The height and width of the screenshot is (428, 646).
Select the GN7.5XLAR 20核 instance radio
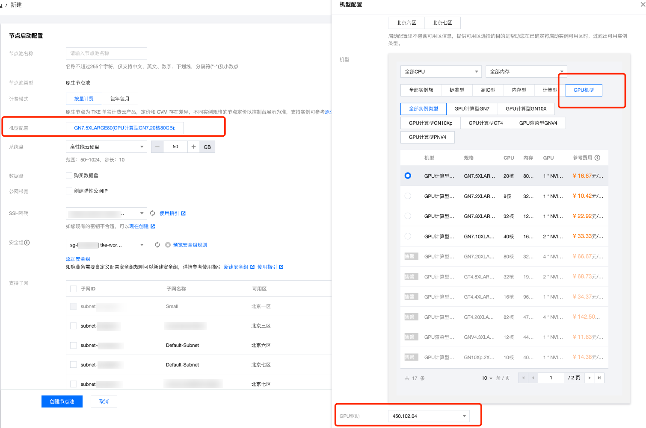click(x=408, y=176)
